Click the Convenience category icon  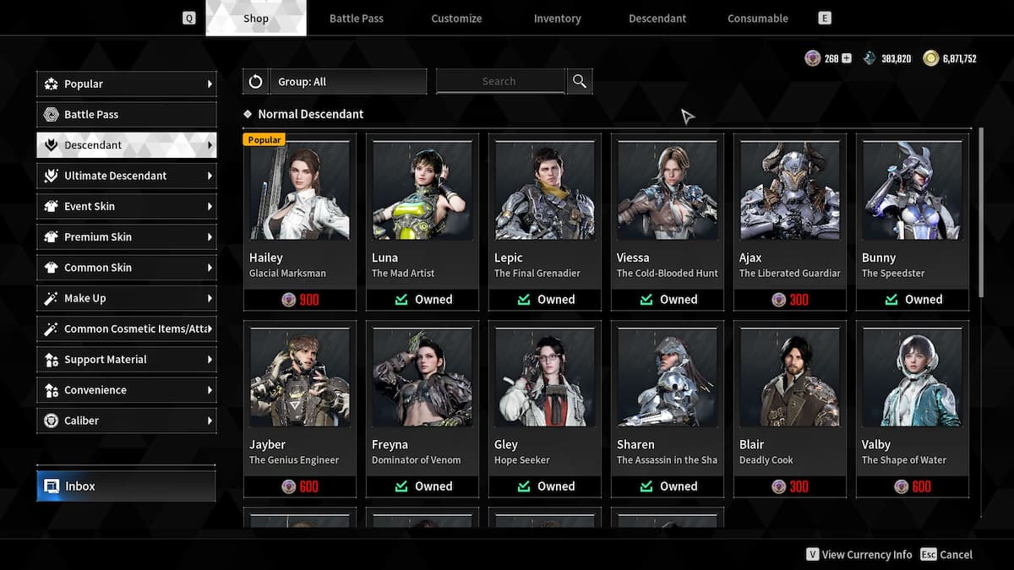click(x=51, y=389)
